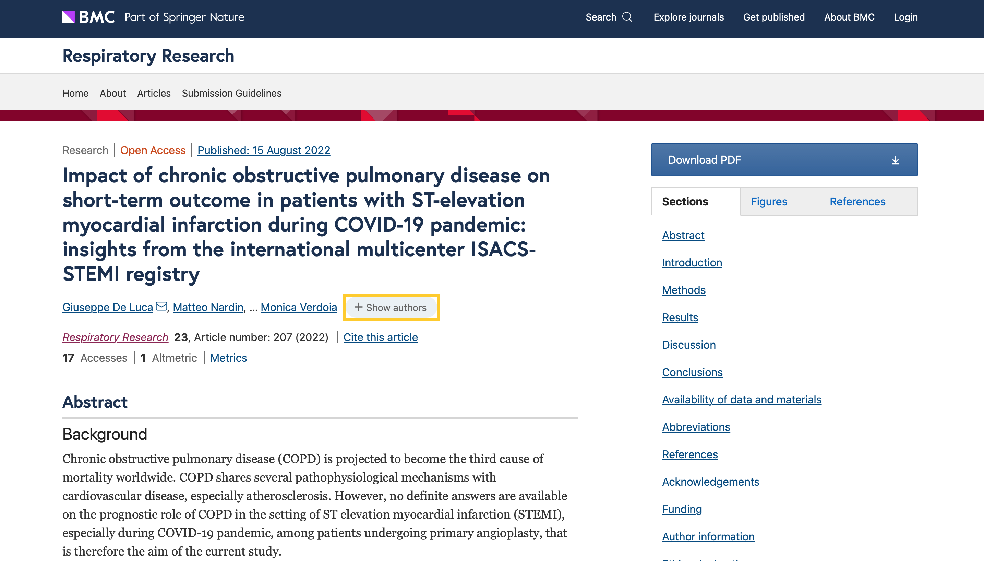Open Submission Guidelines page
This screenshot has width=984, height=561.
pos(231,93)
